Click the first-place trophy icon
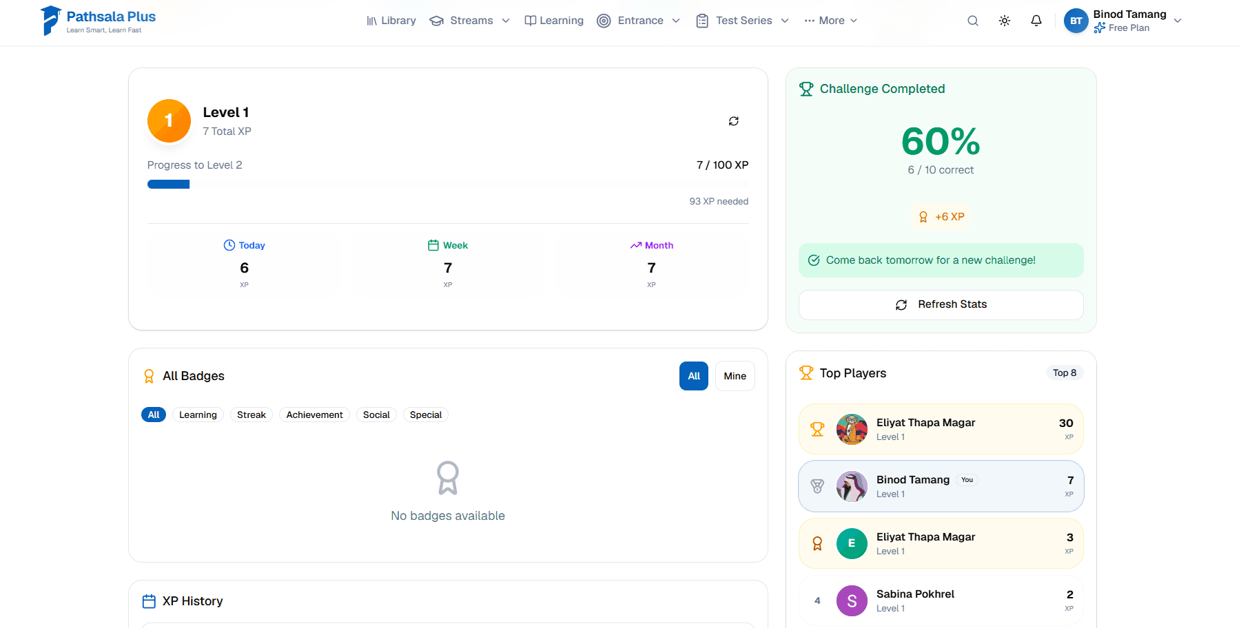This screenshot has width=1241, height=628. click(x=817, y=429)
